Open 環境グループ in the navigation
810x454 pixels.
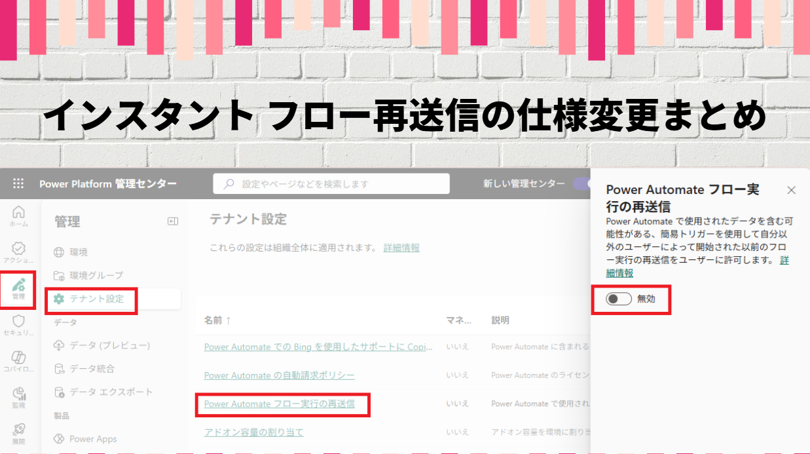[x=96, y=275]
